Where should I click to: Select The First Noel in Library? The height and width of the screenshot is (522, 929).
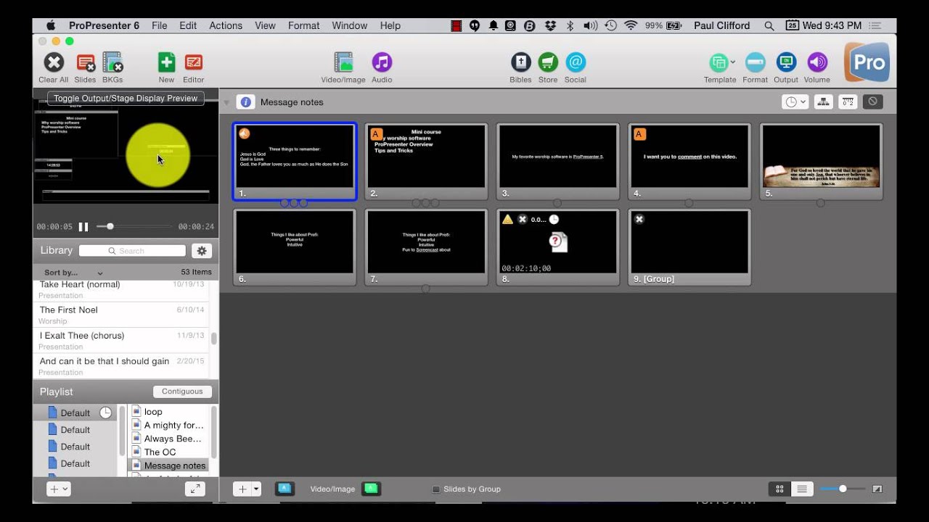122,315
